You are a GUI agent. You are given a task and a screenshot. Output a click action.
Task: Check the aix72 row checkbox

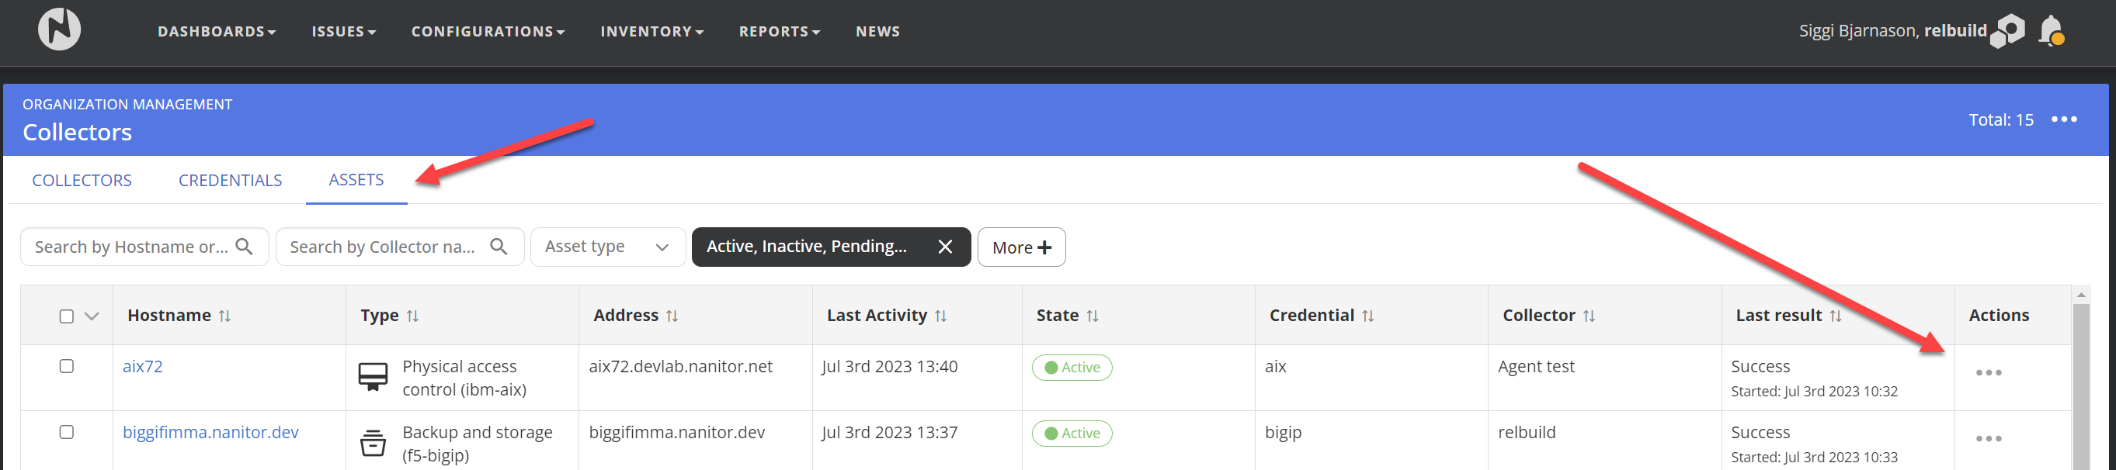[x=67, y=367]
